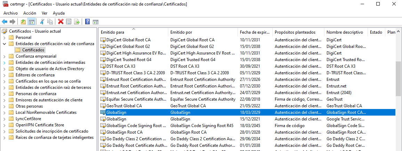Select the GeoTrust Global CA certificate row
402x151 pixels.
point(124,106)
